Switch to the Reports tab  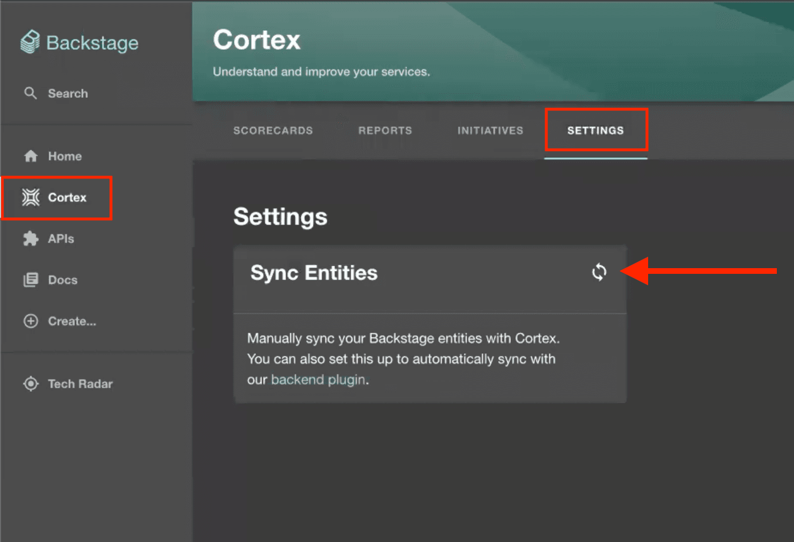[385, 130]
